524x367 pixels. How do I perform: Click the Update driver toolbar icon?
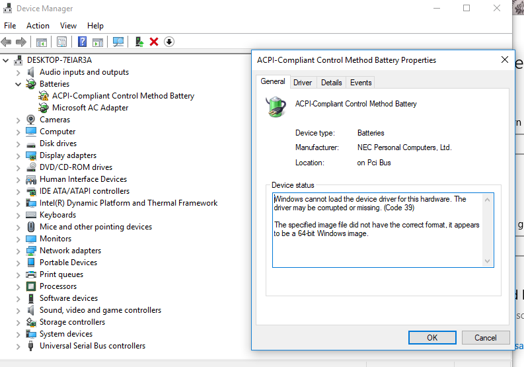(x=139, y=42)
